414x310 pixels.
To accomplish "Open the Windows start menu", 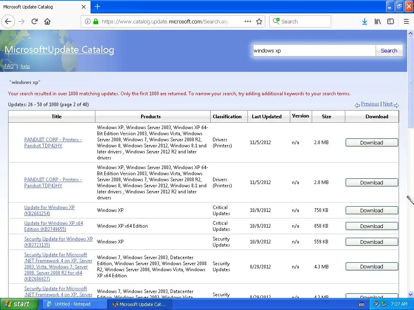I will [19, 304].
